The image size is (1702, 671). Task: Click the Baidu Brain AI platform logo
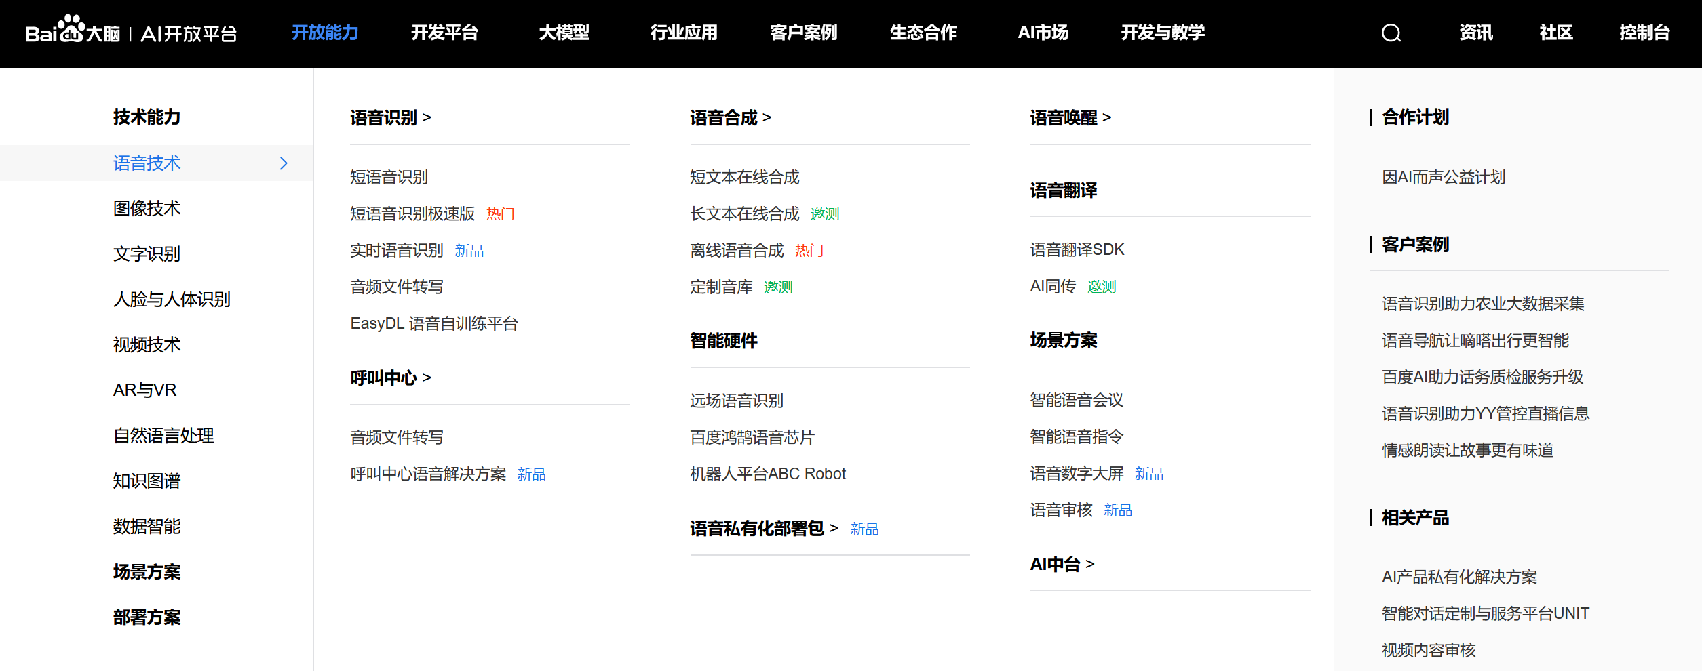(131, 30)
